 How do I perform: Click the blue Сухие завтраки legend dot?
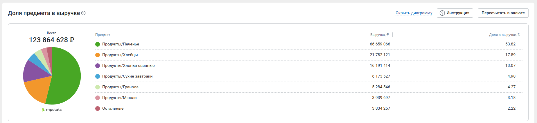click(98, 76)
